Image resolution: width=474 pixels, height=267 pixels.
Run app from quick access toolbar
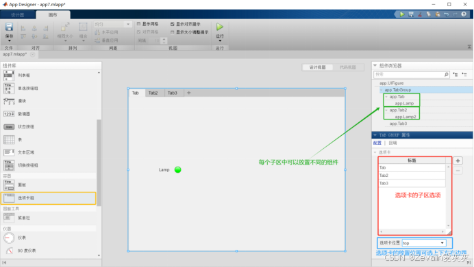(402, 14)
